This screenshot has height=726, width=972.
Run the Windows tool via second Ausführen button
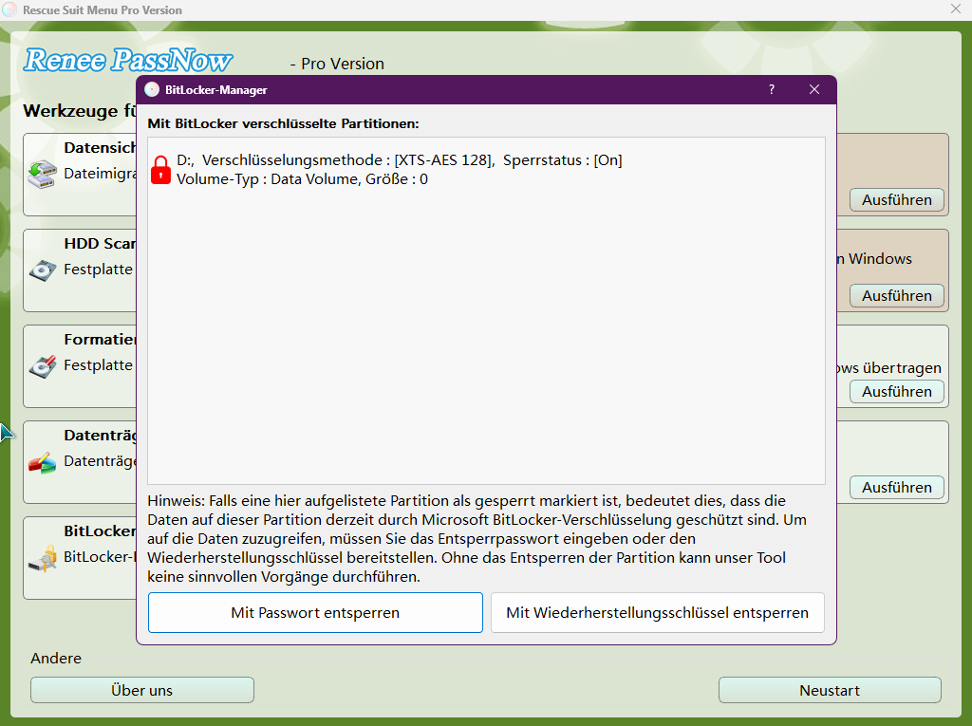tap(896, 295)
